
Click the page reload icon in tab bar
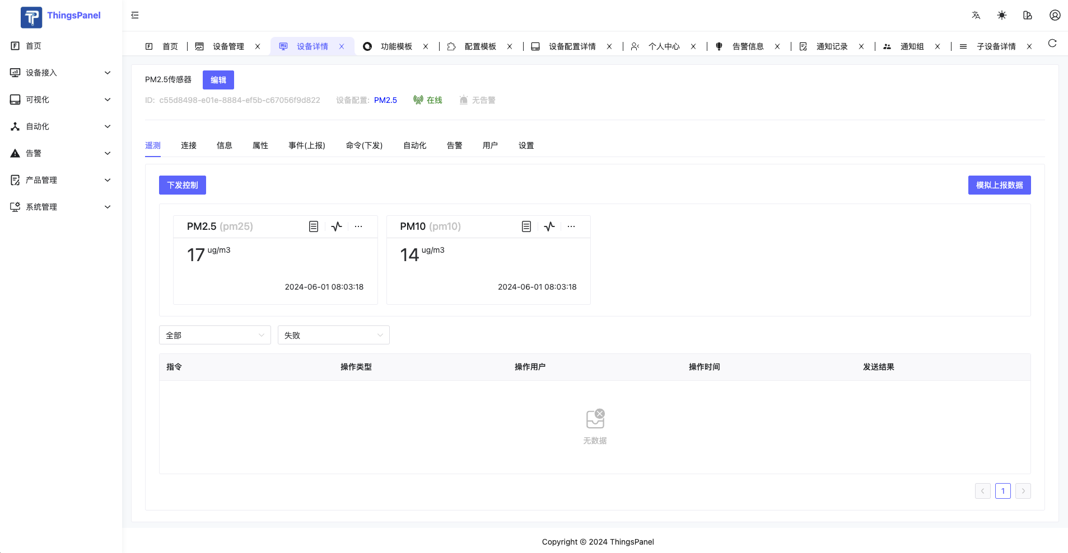pos(1052,43)
